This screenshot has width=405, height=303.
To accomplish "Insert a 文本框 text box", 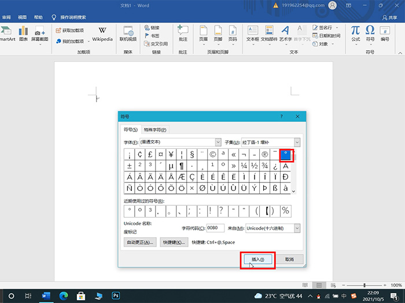I will (x=253, y=35).
